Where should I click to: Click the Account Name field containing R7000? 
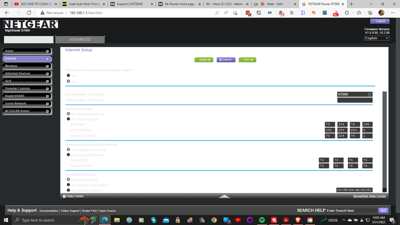(355, 94)
